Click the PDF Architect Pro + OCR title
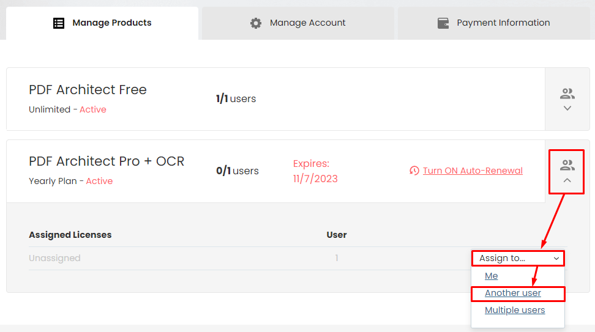This screenshot has width=595, height=332. coord(107,161)
